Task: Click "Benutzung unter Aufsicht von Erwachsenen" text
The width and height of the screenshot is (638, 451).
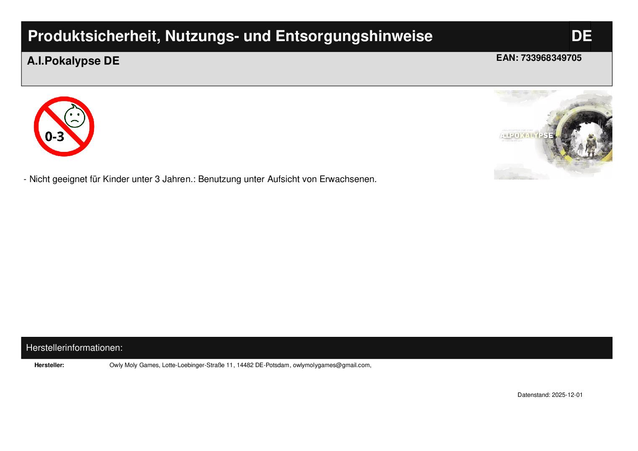Action: tap(287, 179)
